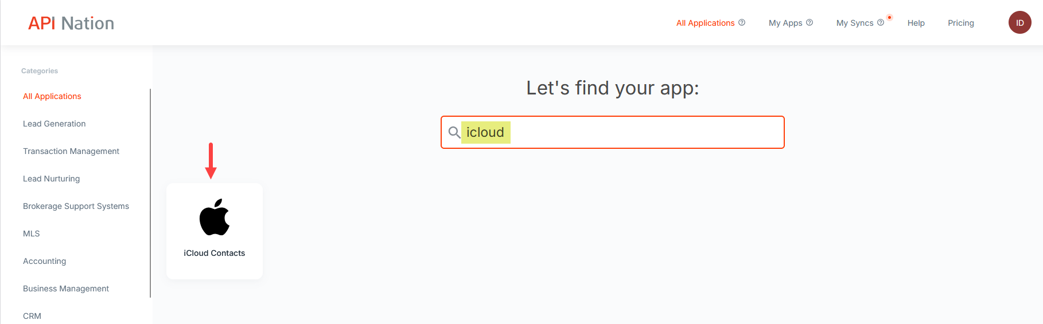Open the iCloud Contacts app label
1043x324 pixels.
[215, 253]
